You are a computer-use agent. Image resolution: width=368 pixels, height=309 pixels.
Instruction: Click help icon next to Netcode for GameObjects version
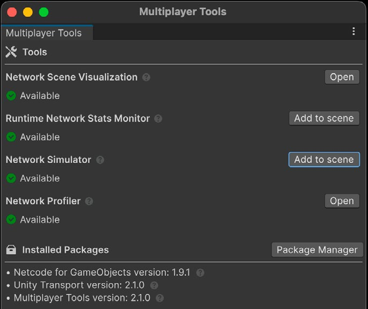(200, 273)
